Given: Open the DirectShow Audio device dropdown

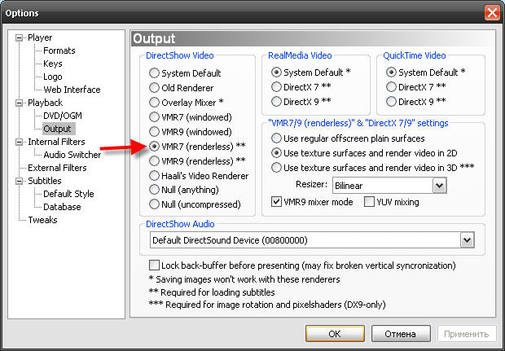Looking at the screenshot, I should 467,239.
